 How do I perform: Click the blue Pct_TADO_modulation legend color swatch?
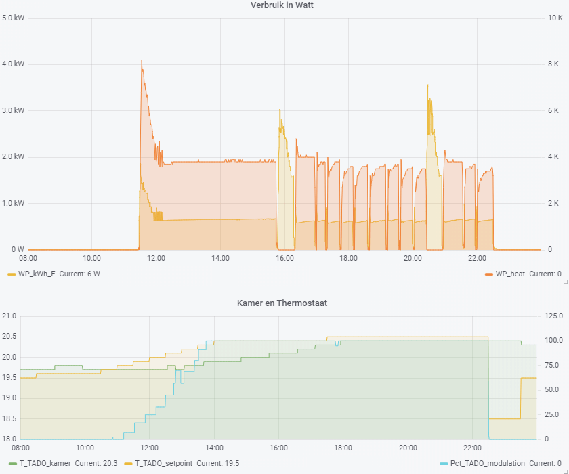click(444, 464)
